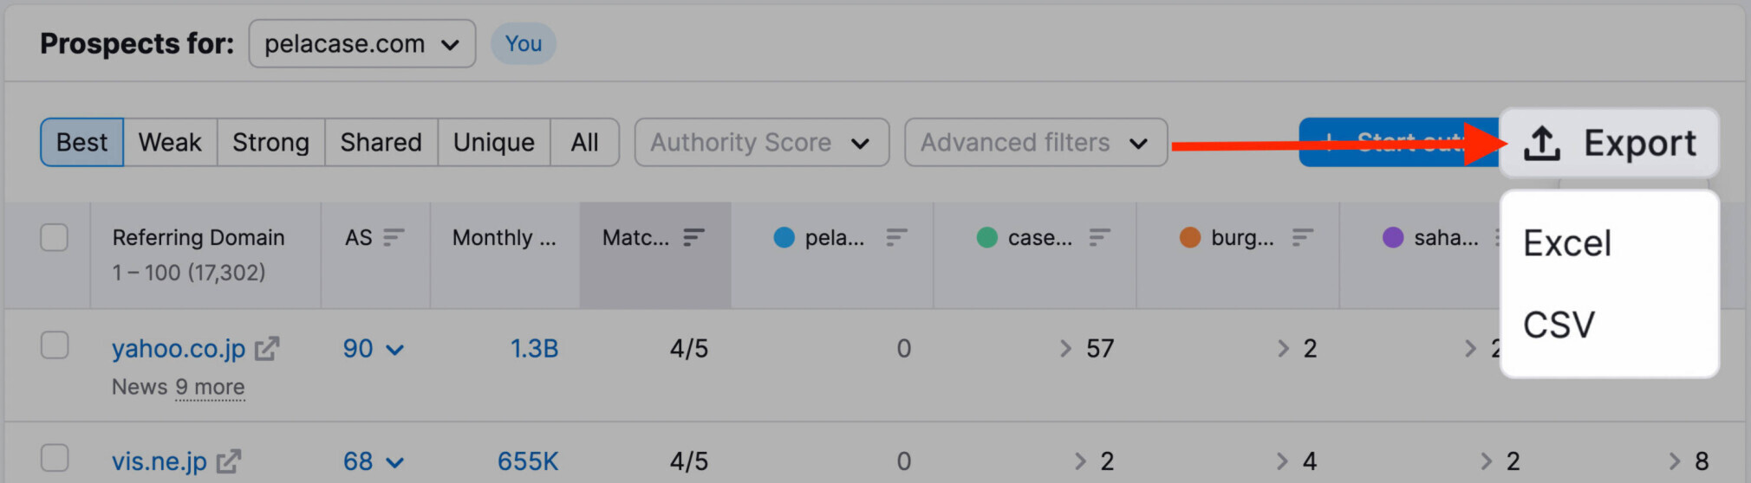The height and width of the screenshot is (483, 1751).
Task: Choose CSV from the export menu
Action: tap(1559, 325)
